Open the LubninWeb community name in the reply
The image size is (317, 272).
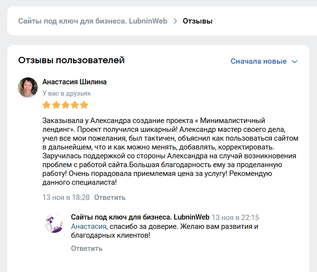pos(140,217)
